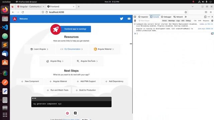Click the Pocket save icon in toolbar

[206, 12]
